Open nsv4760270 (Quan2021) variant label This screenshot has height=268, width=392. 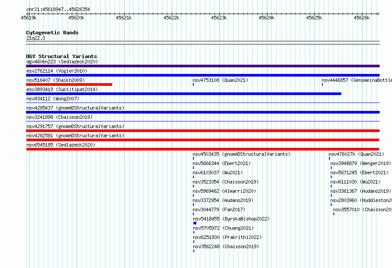tap(356, 154)
